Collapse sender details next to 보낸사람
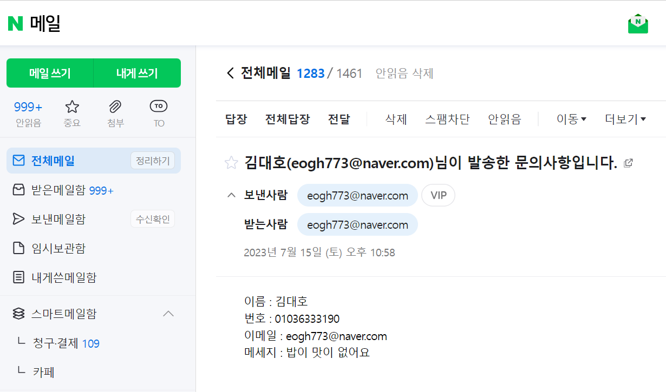 click(x=231, y=195)
